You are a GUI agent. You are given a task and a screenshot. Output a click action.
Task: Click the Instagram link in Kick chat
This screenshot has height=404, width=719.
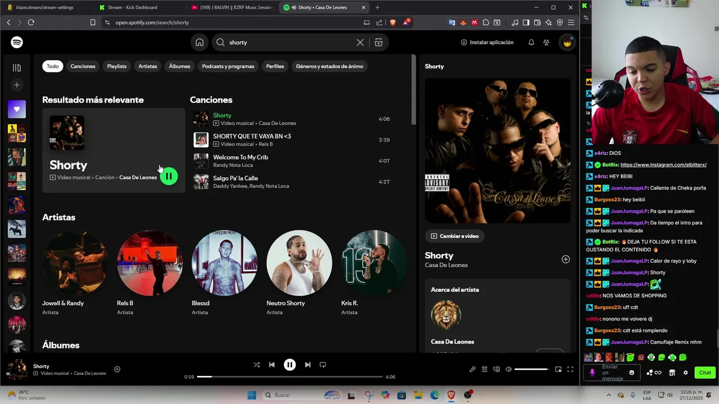(x=663, y=165)
